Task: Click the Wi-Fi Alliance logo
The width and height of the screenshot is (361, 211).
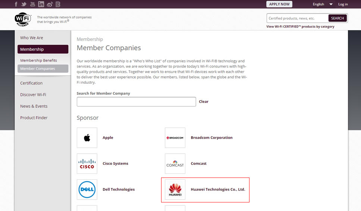Action: [x=23, y=19]
